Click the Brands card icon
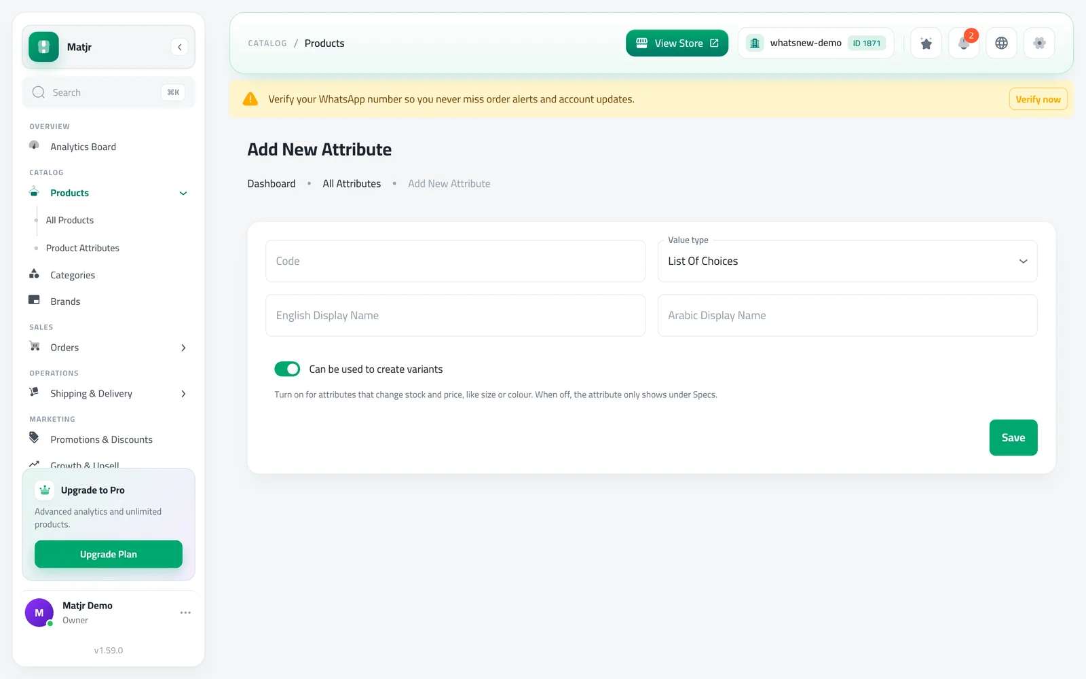Image resolution: width=1086 pixels, height=679 pixels. pyautogui.click(x=34, y=299)
